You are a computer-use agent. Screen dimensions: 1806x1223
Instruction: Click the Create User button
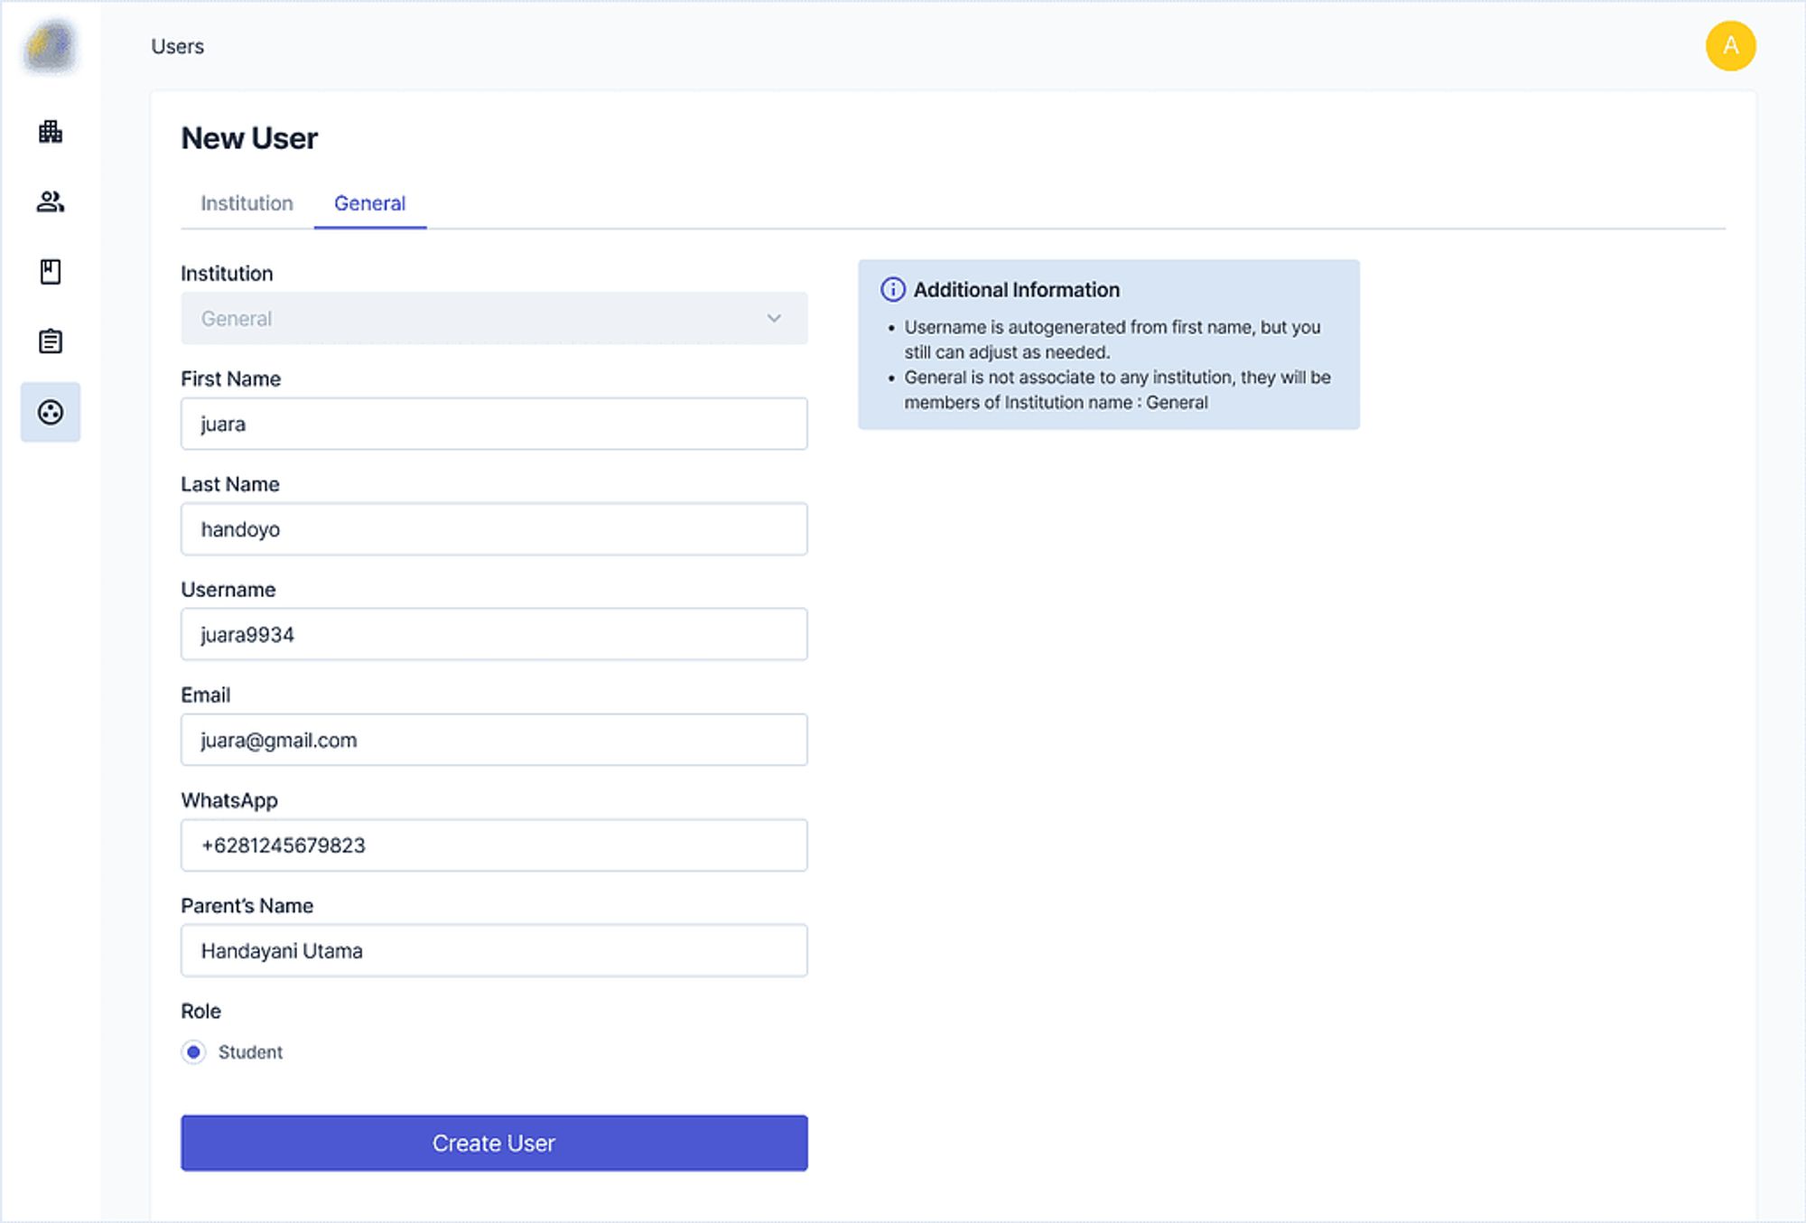tap(494, 1143)
